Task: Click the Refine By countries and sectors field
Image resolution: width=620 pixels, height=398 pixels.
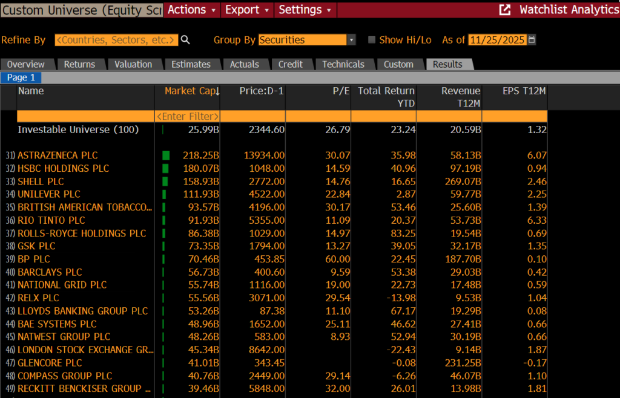Action: (x=116, y=40)
